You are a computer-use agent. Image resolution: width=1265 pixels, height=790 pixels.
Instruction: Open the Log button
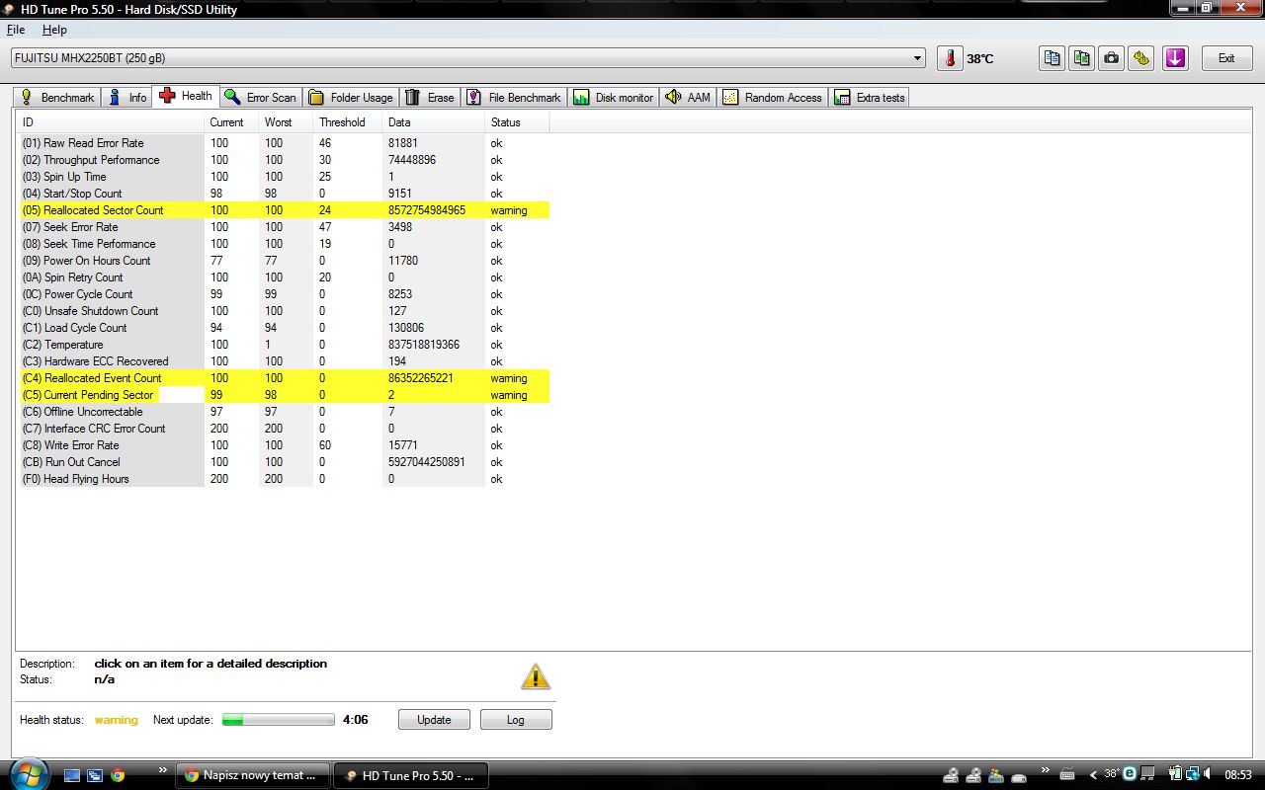coord(516,720)
